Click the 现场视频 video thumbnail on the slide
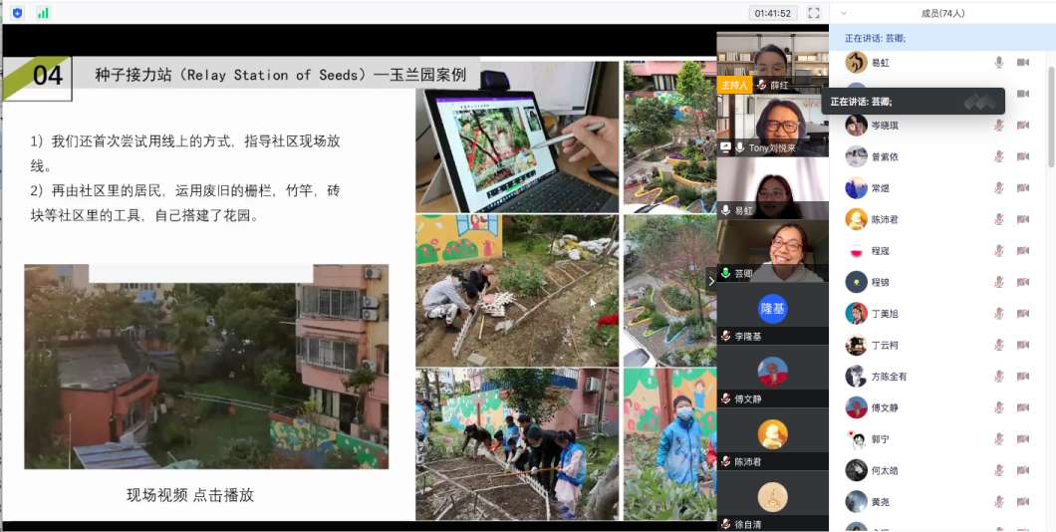 (x=206, y=367)
